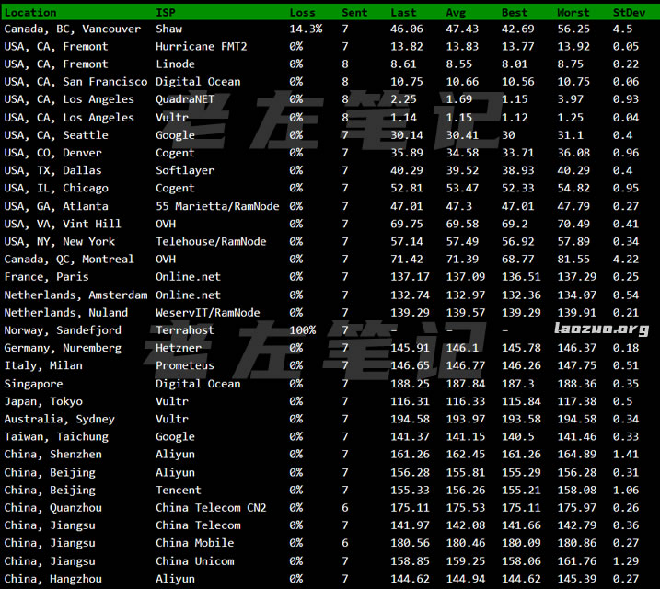This screenshot has height=589, width=660.
Task: Select France, Paris location
Action: (x=46, y=277)
